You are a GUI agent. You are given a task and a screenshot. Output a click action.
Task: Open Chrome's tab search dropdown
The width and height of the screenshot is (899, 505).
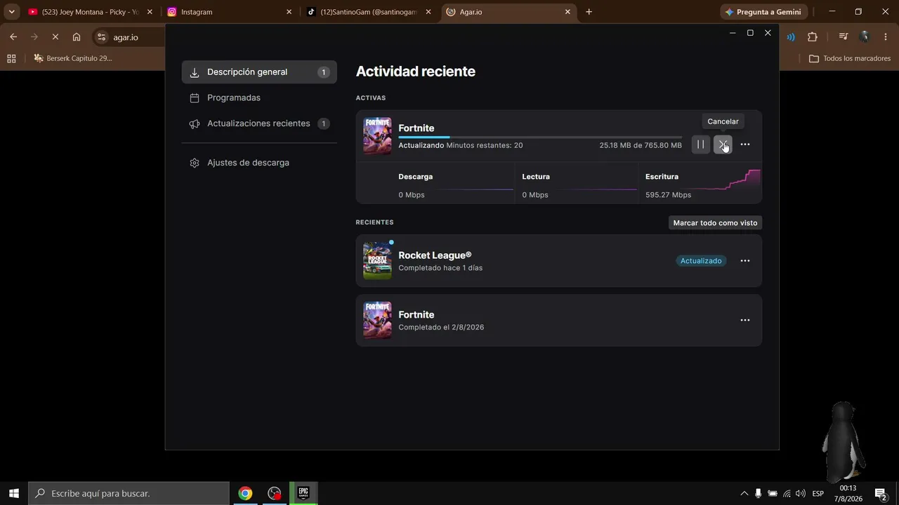[11, 12]
